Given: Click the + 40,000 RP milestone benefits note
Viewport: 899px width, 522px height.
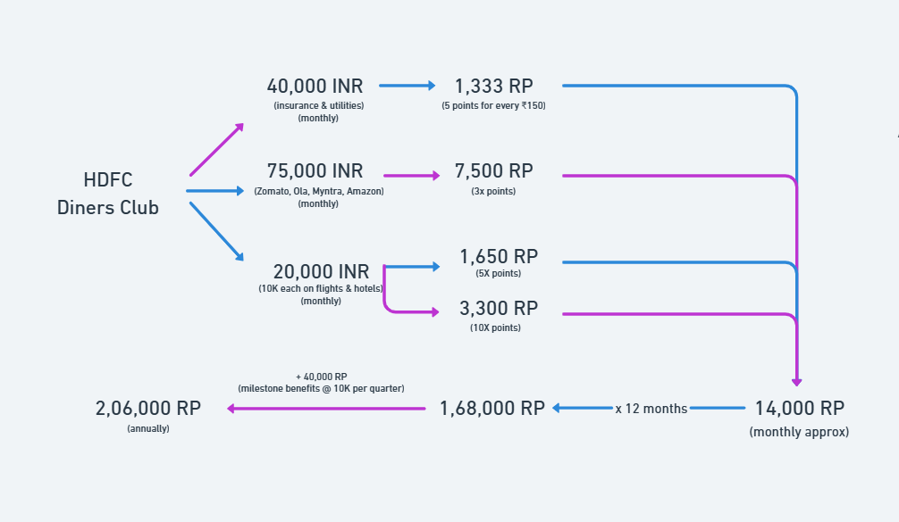Looking at the screenshot, I should tap(321, 382).
